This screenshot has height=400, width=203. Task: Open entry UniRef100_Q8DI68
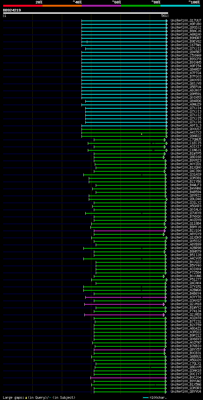186,157
